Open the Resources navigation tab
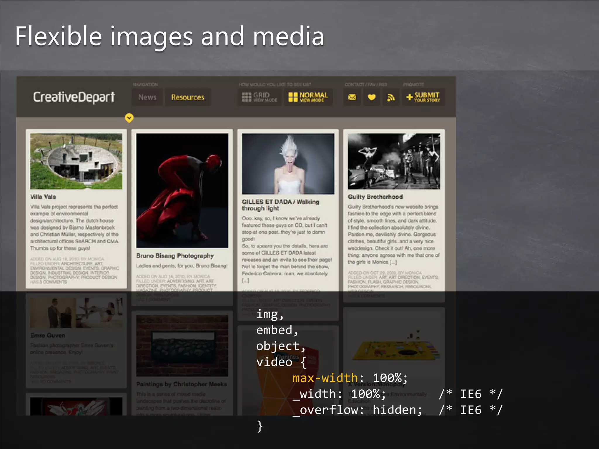 pos(188,97)
